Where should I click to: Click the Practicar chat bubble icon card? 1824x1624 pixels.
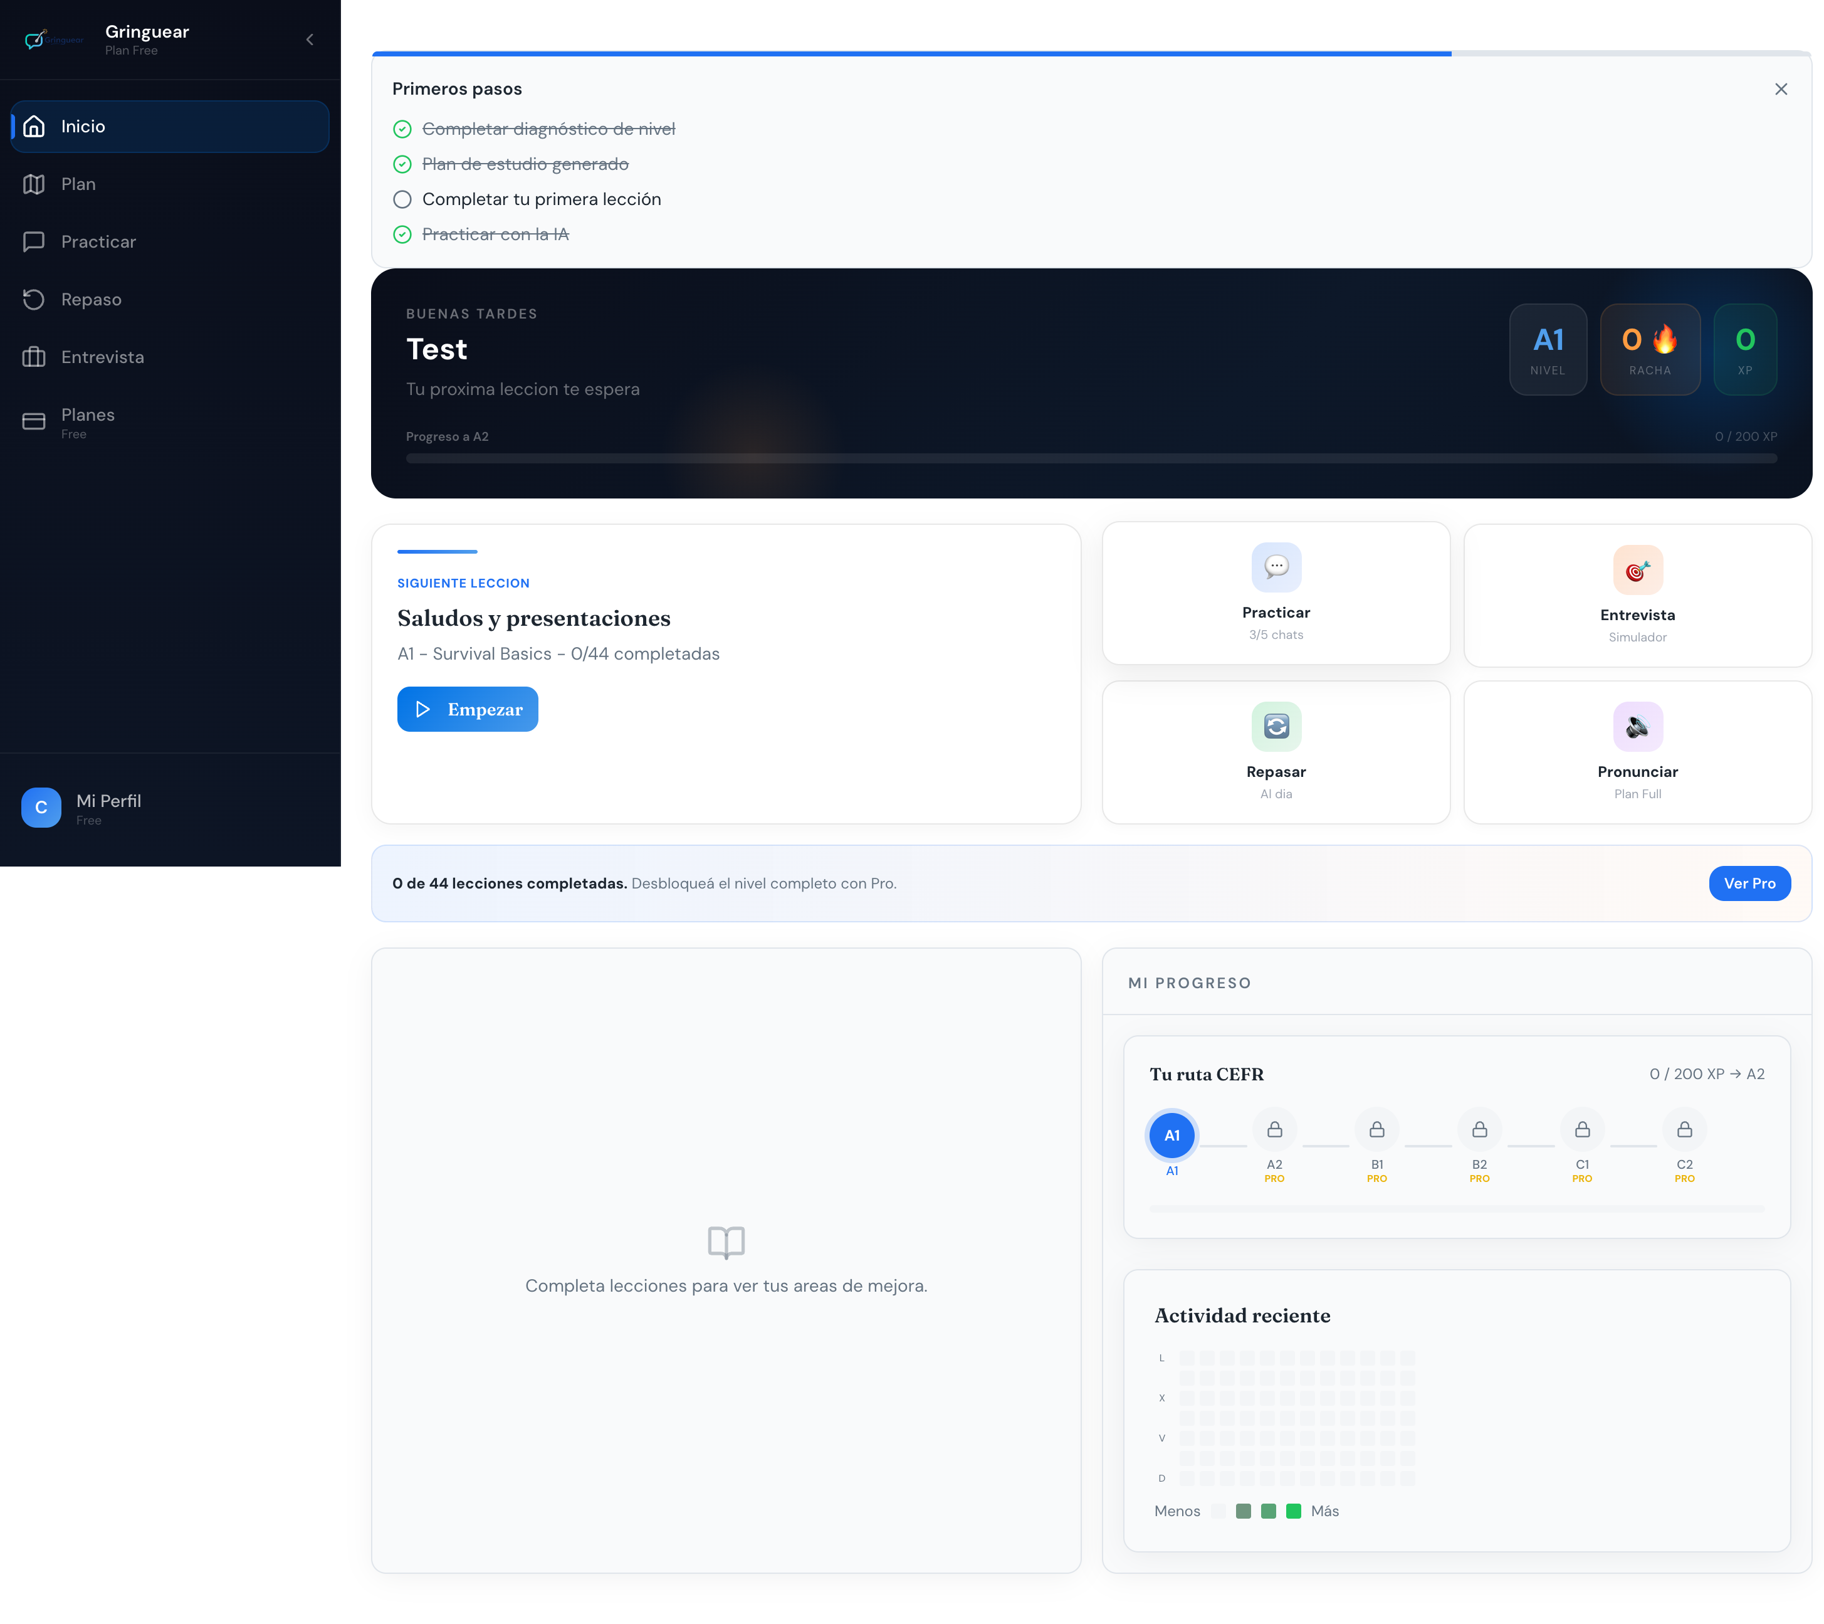pyautogui.click(x=1275, y=568)
